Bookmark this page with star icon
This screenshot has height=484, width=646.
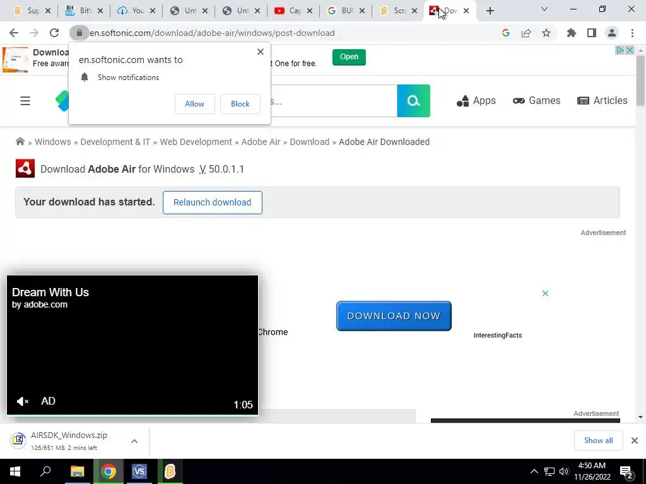point(546,33)
